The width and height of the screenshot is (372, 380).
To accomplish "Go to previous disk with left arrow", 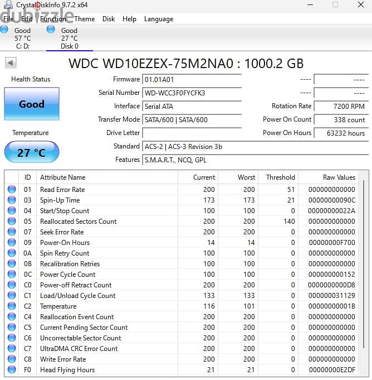I will pyautogui.click(x=11, y=63).
